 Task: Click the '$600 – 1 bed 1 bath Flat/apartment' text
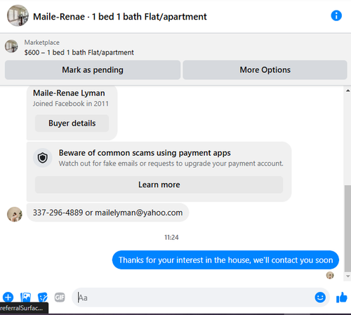79,53
